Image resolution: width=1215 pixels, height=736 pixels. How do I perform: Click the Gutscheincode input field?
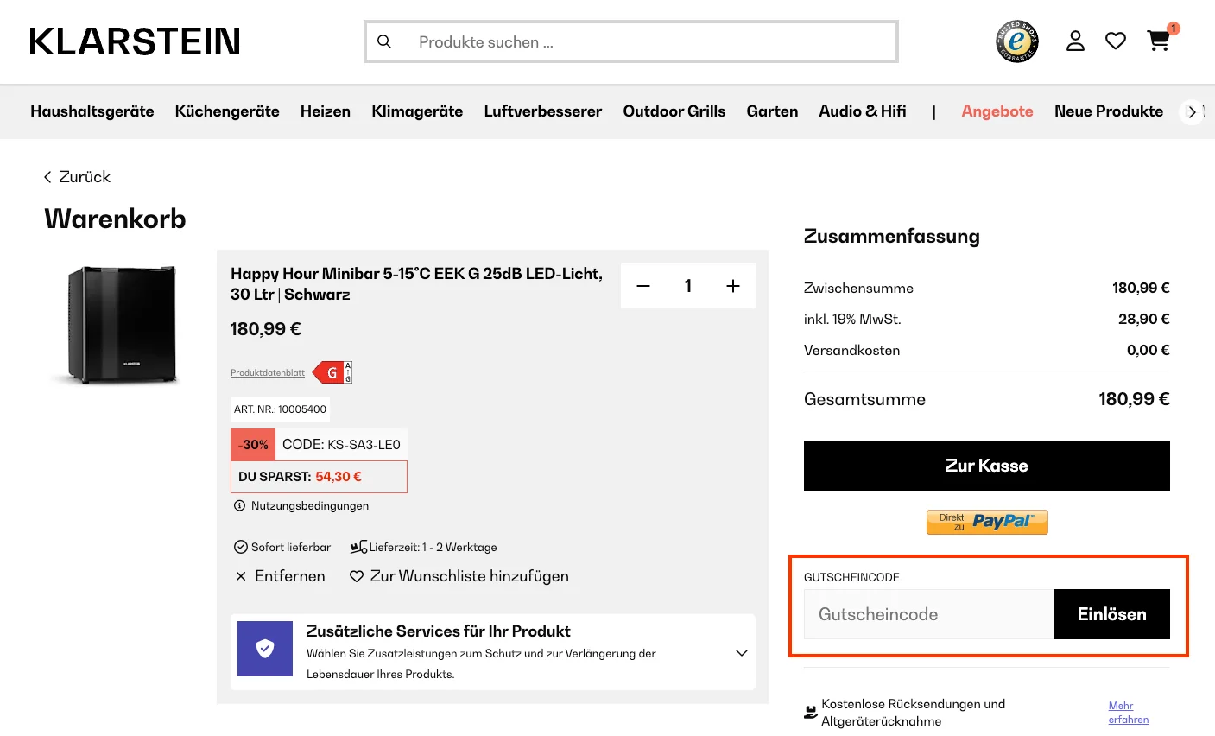(x=928, y=613)
